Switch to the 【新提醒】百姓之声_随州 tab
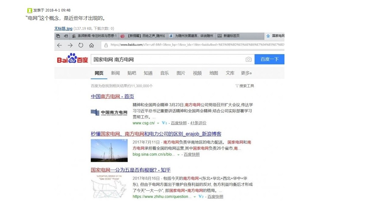Screen dimensions: 389x219 (x=143, y=36)
